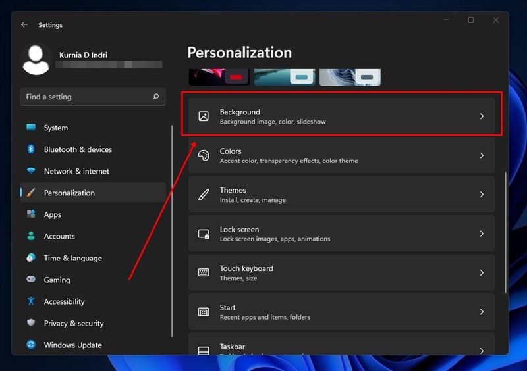Open Accessibility settings
The image size is (527, 371).
93,301
